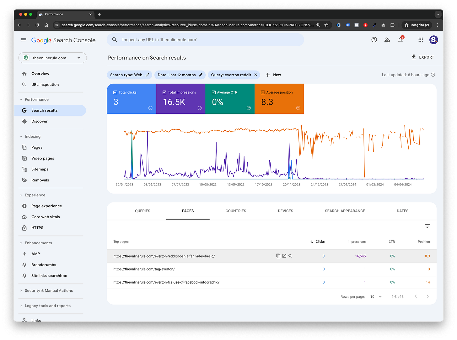Sort table by the Clicks column
Screen dimensions: 457x340
(x=317, y=242)
